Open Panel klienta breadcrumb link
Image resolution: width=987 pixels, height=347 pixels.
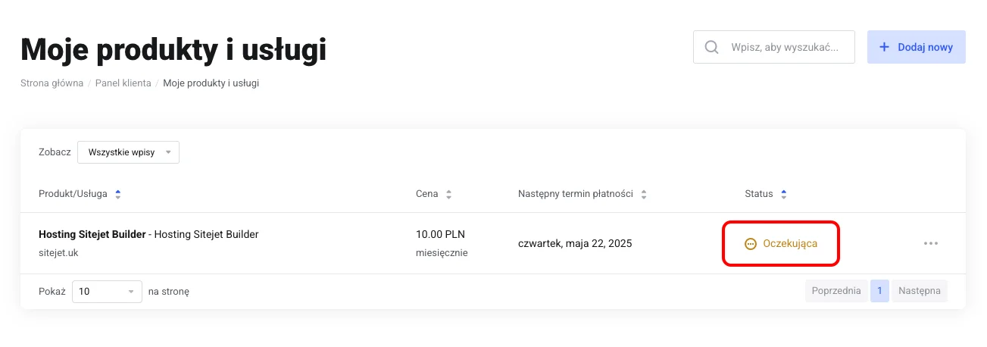[123, 83]
